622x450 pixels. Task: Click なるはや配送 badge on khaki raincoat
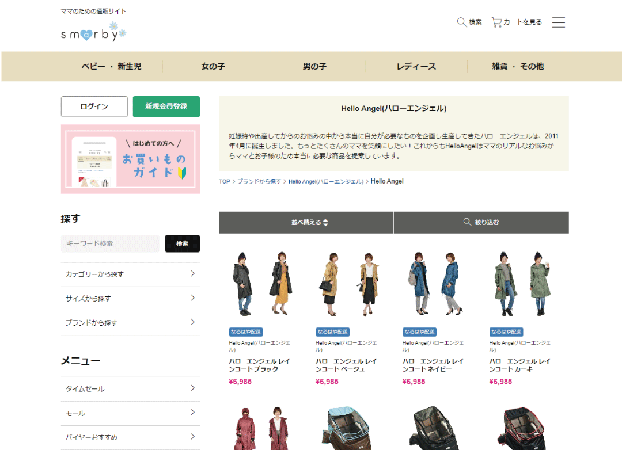click(506, 332)
